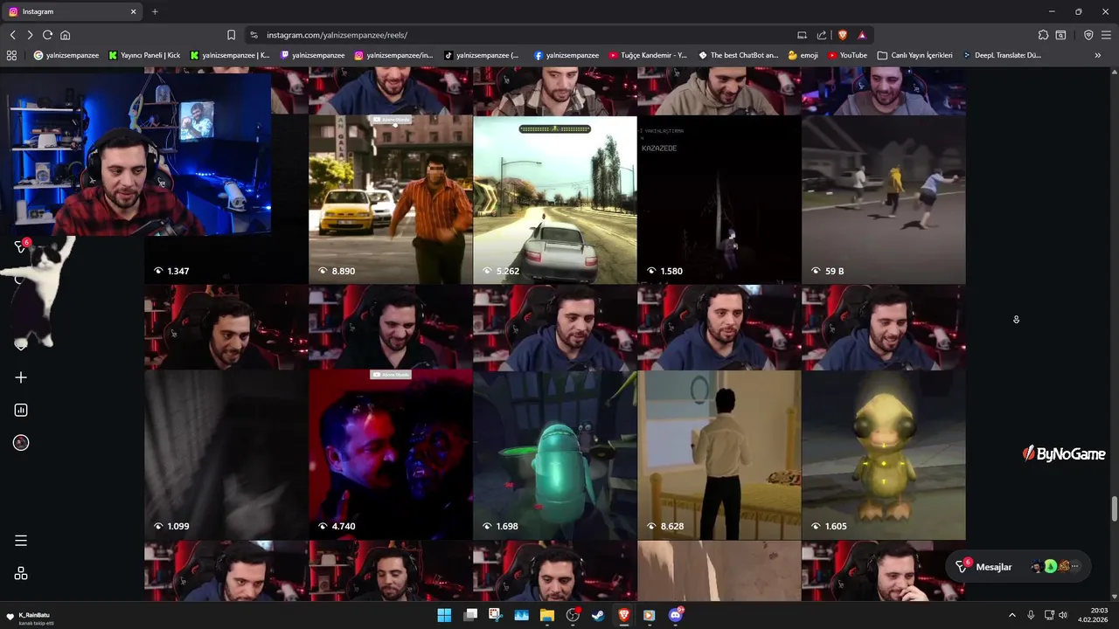Open the Windows Start menu
The width and height of the screenshot is (1119, 629).
tap(444, 615)
